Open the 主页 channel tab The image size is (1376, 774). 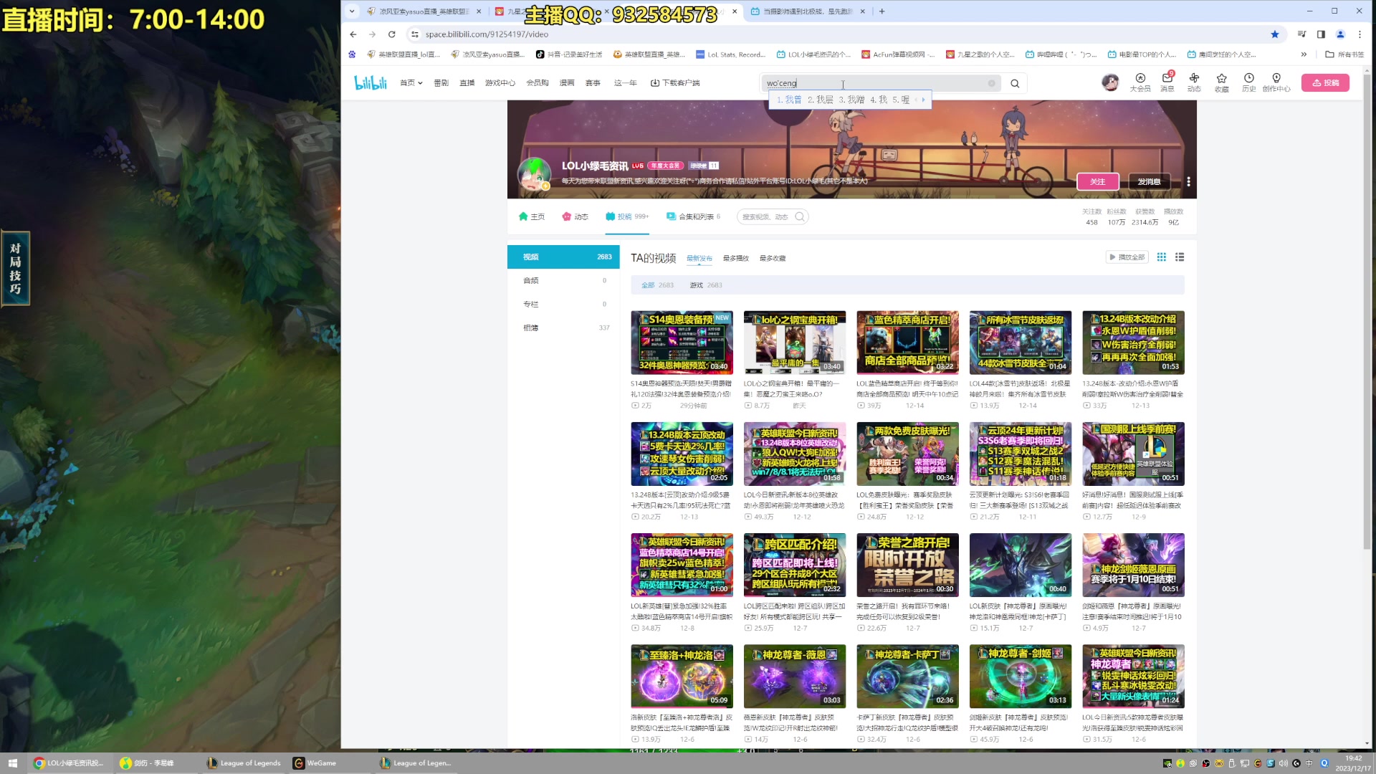[x=531, y=216]
